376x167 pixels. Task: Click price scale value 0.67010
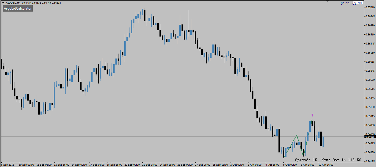[x=370, y=7]
